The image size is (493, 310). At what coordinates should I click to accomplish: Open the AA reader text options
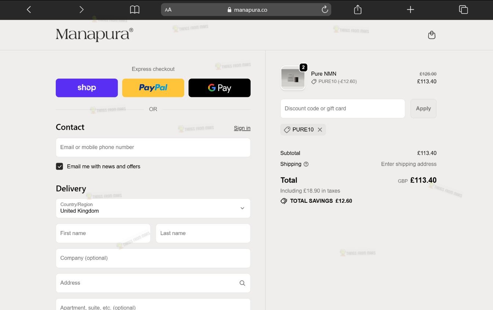168,10
